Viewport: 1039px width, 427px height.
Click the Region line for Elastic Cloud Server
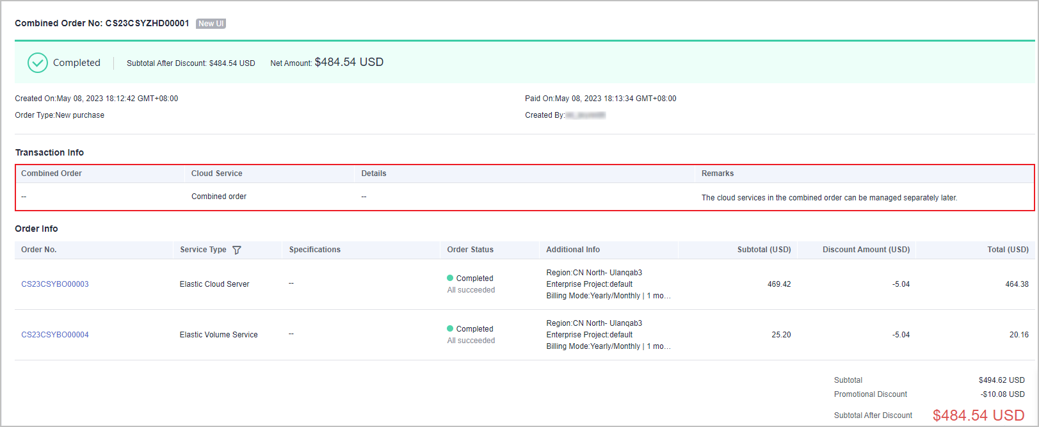(x=594, y=273)
